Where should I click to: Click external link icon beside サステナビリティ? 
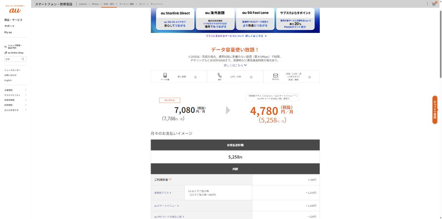(26, 95)
